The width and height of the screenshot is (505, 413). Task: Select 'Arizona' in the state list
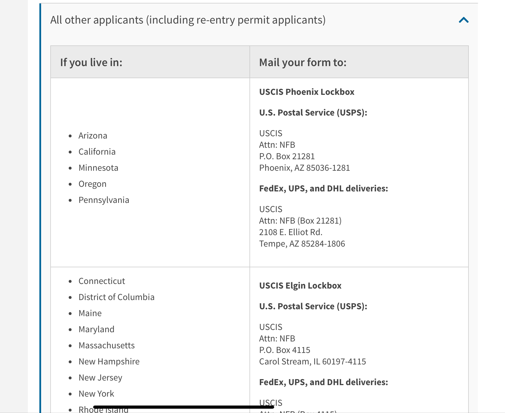[x=93, y=135]
